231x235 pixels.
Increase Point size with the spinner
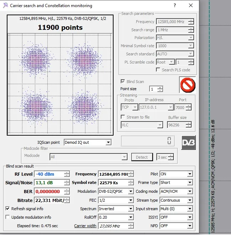pos(160,87)
